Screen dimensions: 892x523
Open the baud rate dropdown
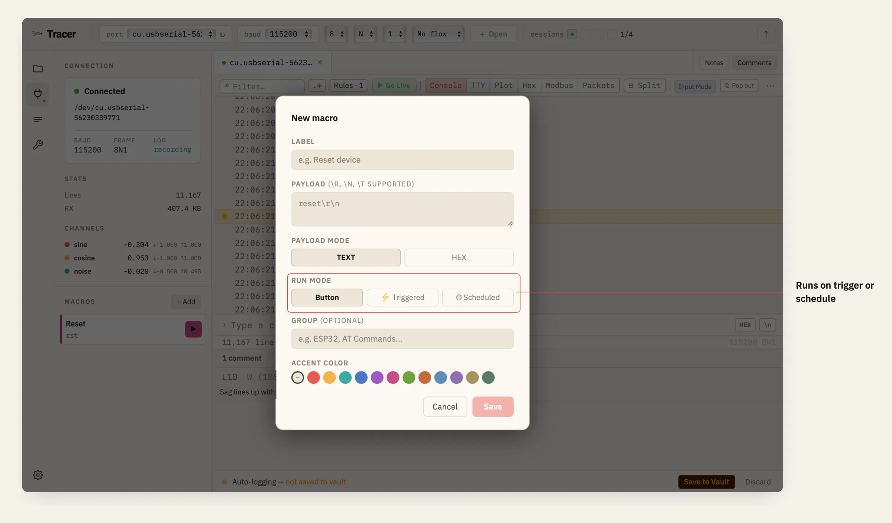tap(288, 34)
